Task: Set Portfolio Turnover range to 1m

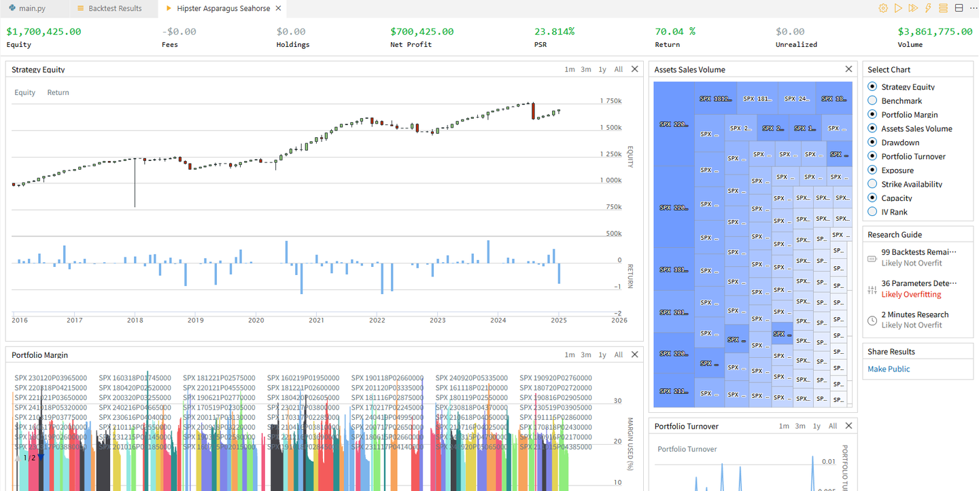Action: (784, 426)
